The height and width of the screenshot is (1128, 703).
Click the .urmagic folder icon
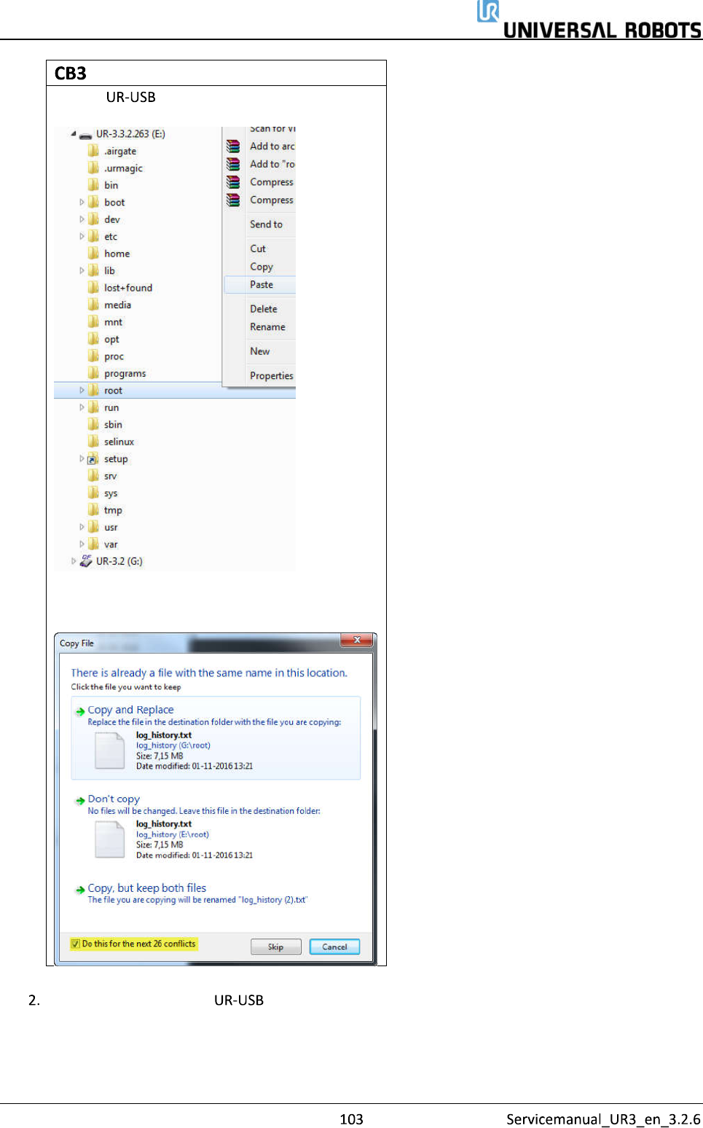pos(93,168)
